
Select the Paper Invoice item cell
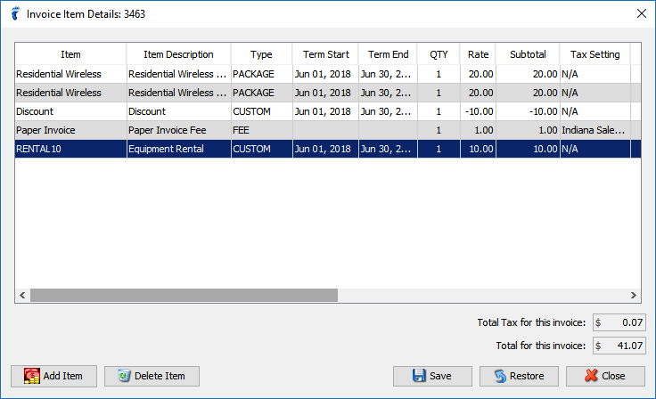(70, 131)
